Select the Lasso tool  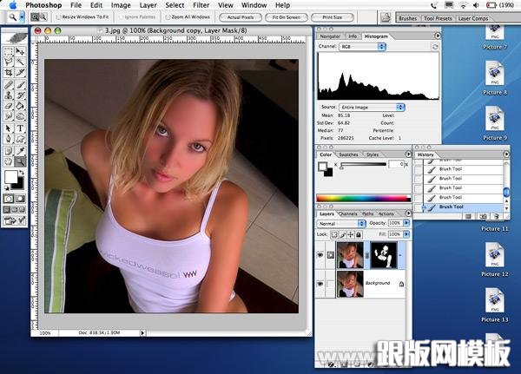coord(9,62)
